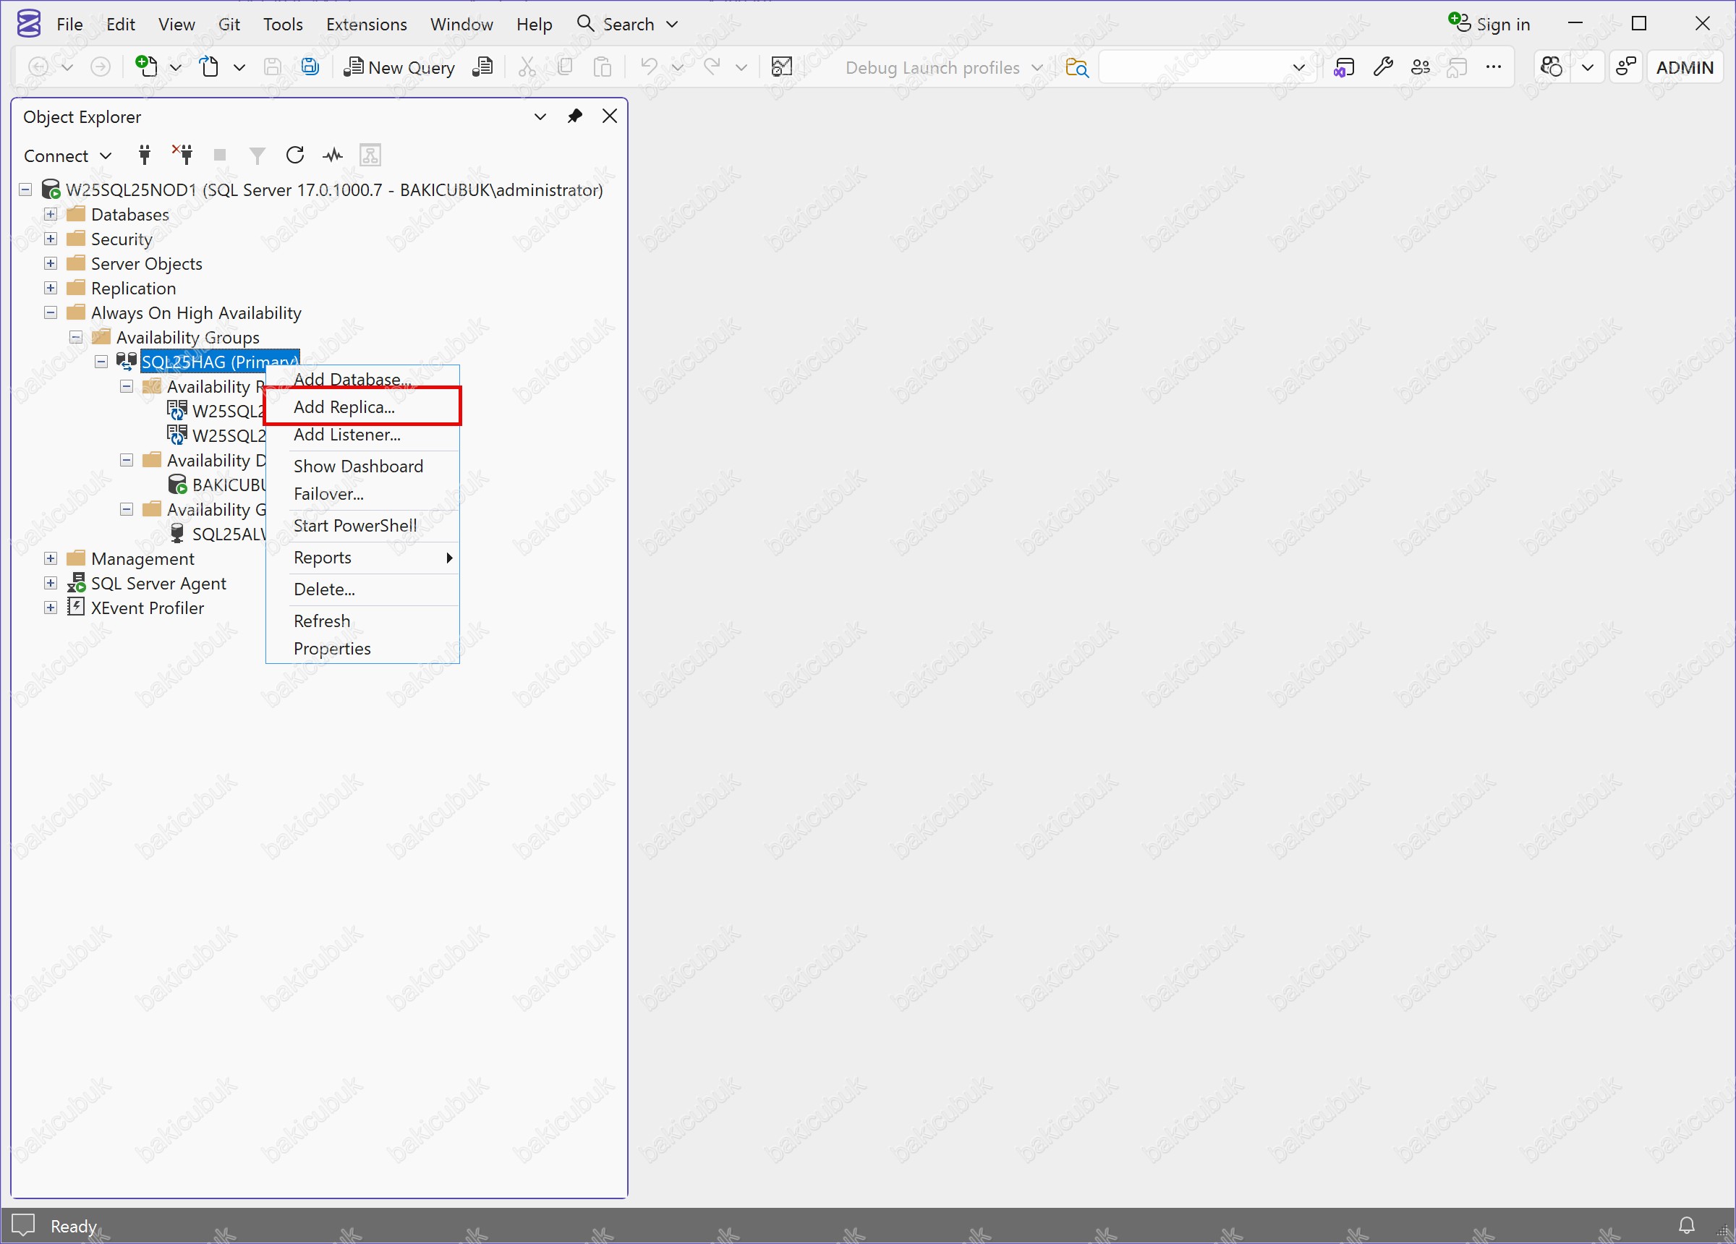Image resolution: width=1736 pixels, height=1244 pixels.
Task: Click the ADMIN button in toolbar
Action: point(1683,67)
